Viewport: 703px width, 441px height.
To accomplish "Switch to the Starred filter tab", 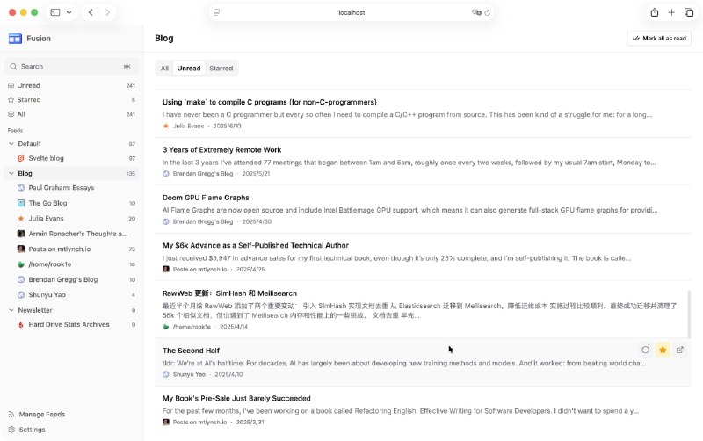I will [x=221, y=69].
